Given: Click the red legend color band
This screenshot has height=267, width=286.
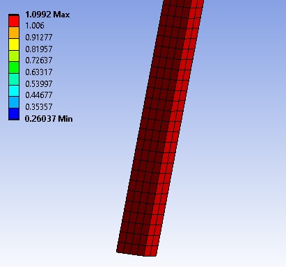Looking at the screenshot, I should pyautogui.click(x=14, y=21).
